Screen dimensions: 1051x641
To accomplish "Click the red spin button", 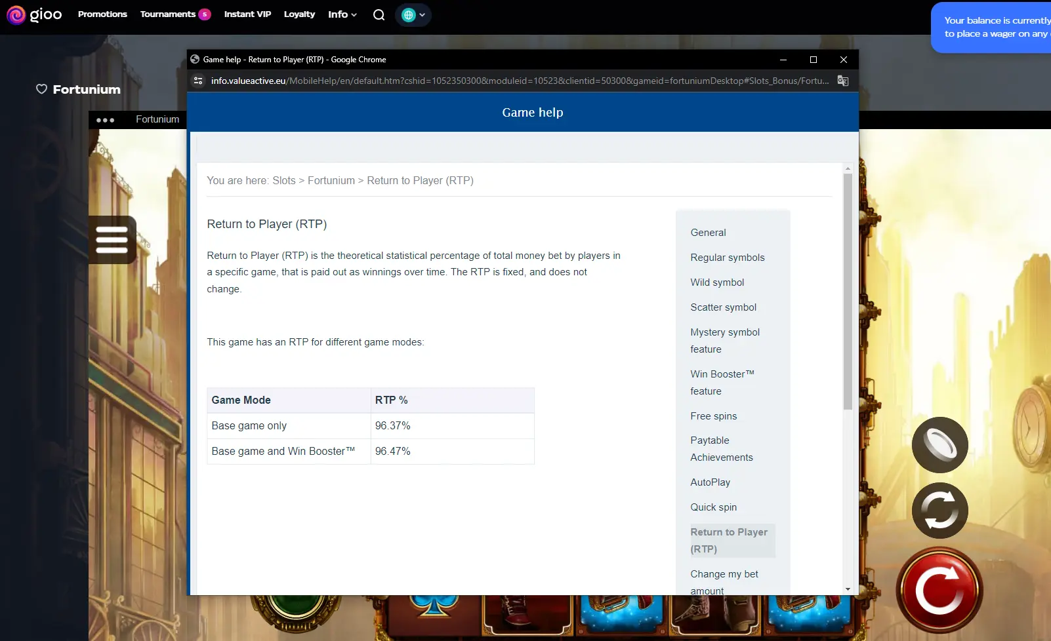I will click(x=939, y=591).
